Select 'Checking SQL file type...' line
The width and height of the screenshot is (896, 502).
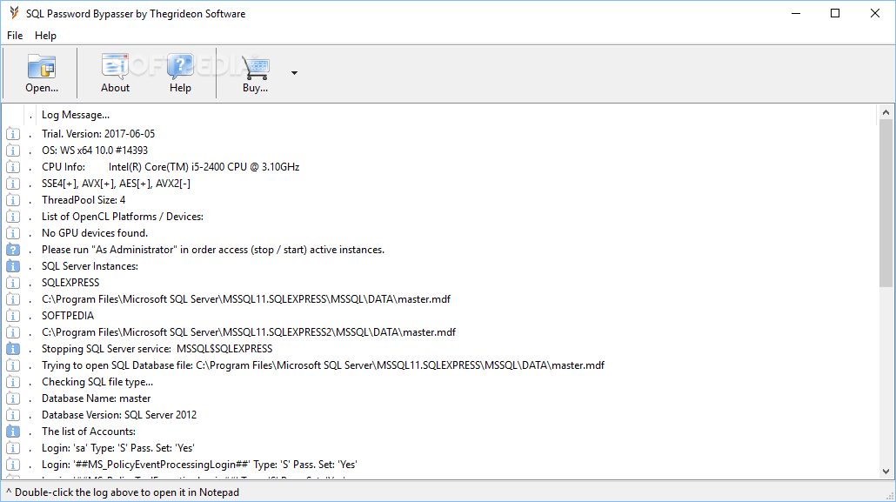click(x=97, y=383)
